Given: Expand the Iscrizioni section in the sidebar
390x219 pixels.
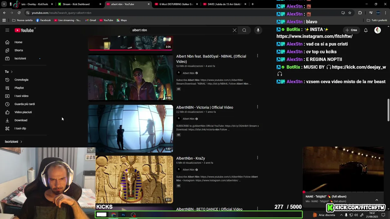Looking at the screenshot, I should pos(14,141).
